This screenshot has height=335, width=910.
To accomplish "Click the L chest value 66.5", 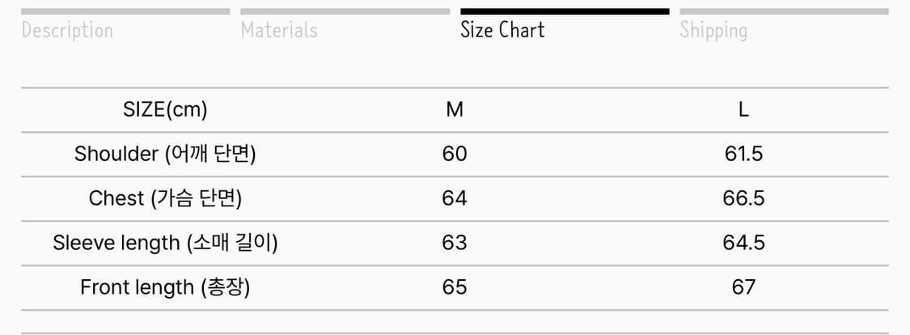I will [x=743, y=198].
